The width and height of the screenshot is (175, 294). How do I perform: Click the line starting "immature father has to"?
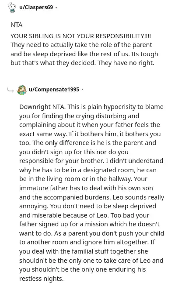(86, 188)
